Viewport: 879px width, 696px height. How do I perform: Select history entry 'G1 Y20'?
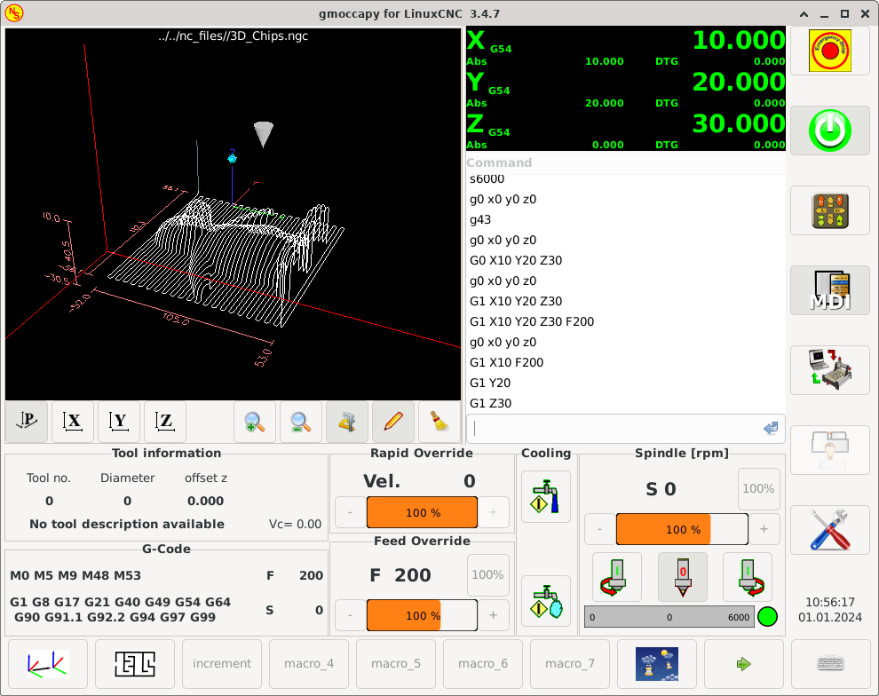(626, 383)
